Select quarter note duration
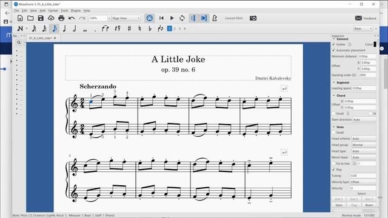Screen dimensions: 388x218 (x=64, y=28)
